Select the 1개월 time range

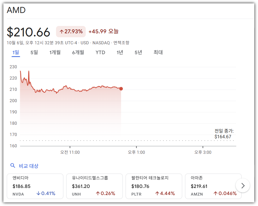coord(55,52)
